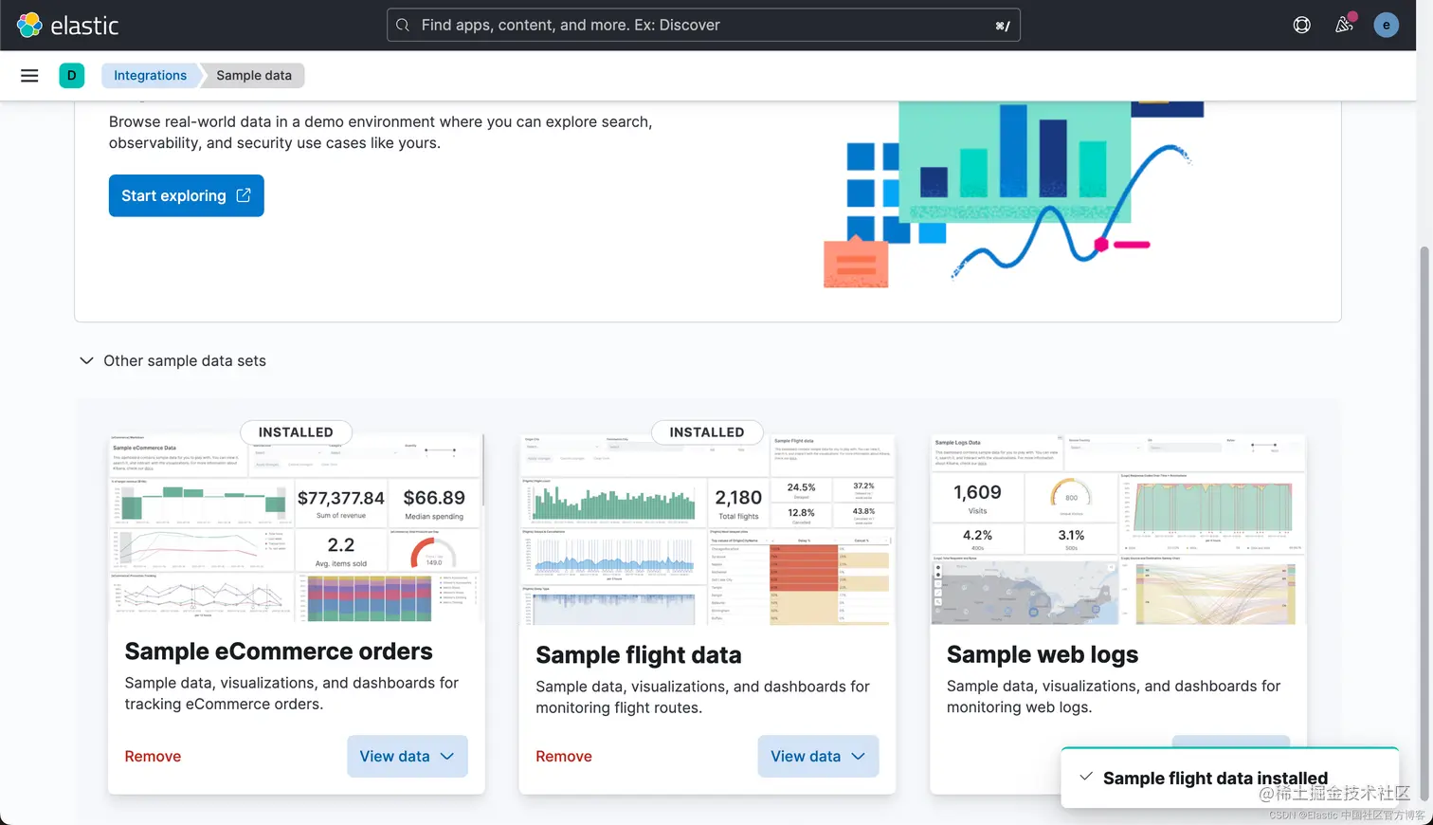Screen dimensions: 1433x825
Task: Focus the global search field
Action: click(x=703, y=26)
